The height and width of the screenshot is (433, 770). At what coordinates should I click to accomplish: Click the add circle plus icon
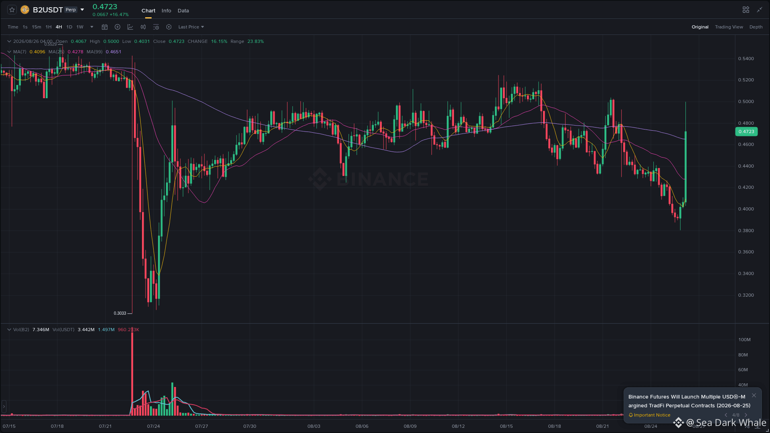click(x=118, y=27)
